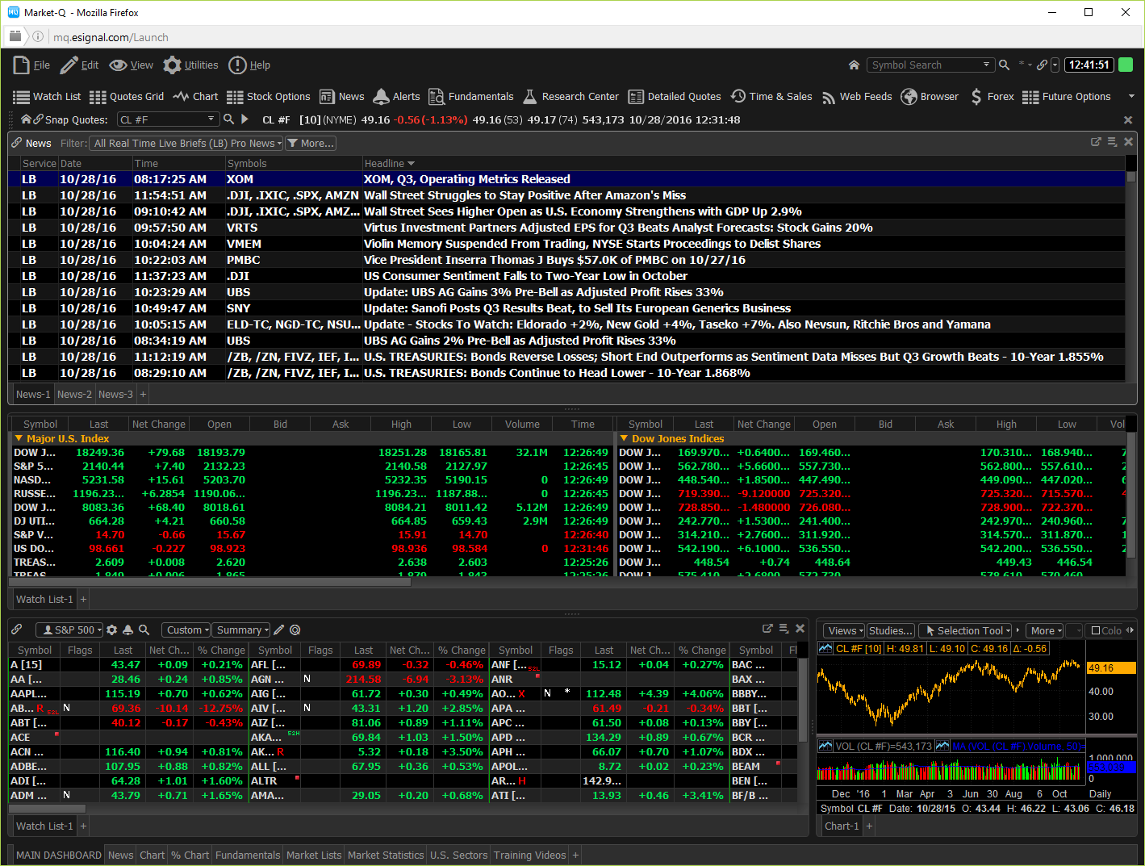This screenshot has height=866, width=1145.
Task: Add a new news tab with plus
Action: (144, 395)
